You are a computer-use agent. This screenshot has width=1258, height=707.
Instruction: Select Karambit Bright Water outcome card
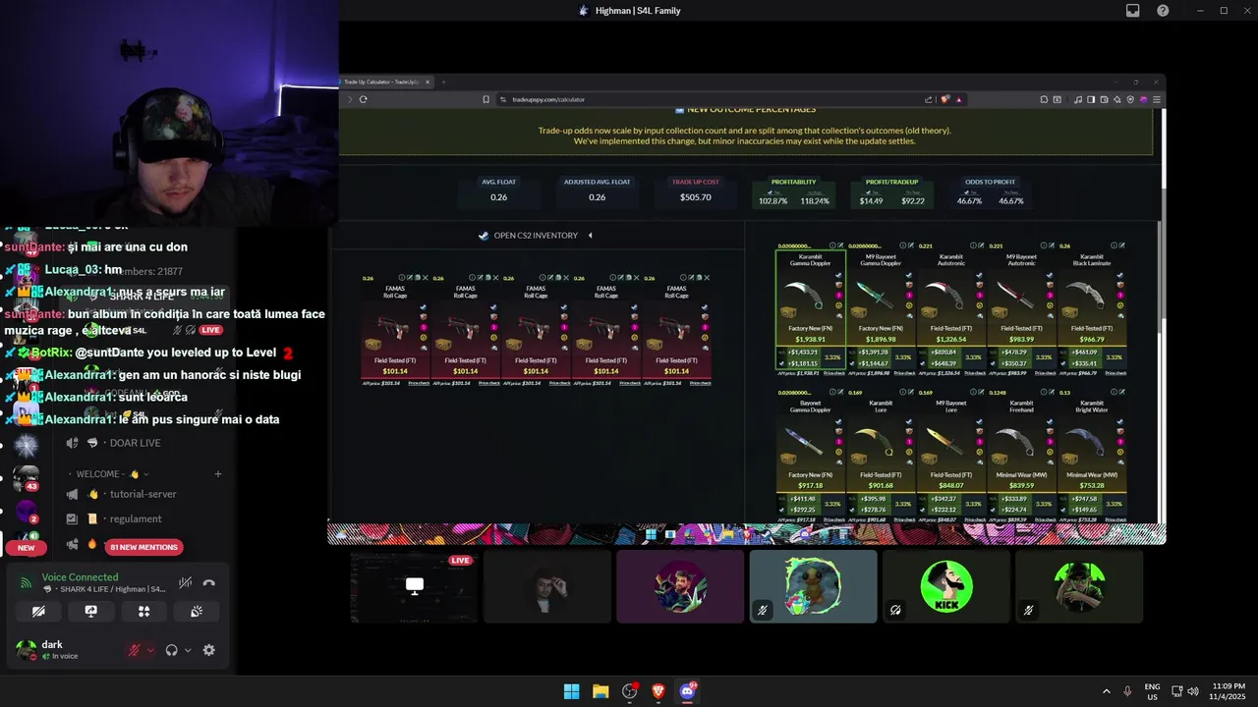[x=1092, y=457]
